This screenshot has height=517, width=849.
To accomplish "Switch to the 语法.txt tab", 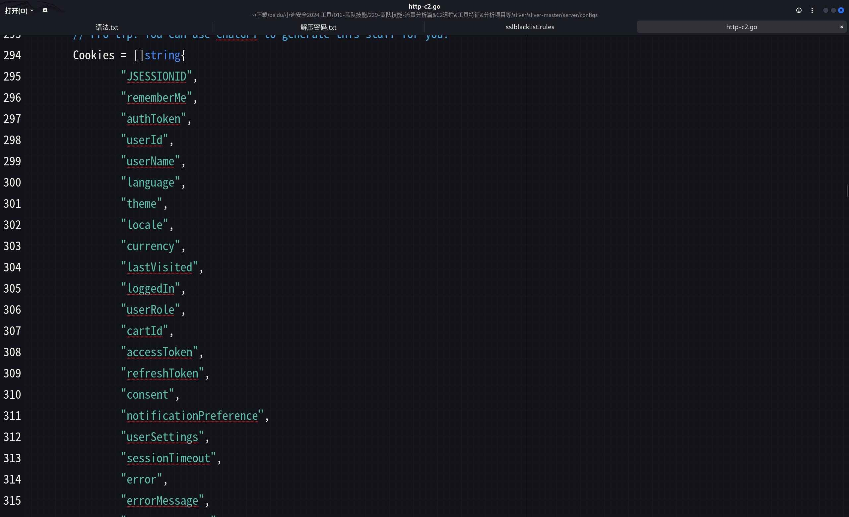I will point(107,27).
